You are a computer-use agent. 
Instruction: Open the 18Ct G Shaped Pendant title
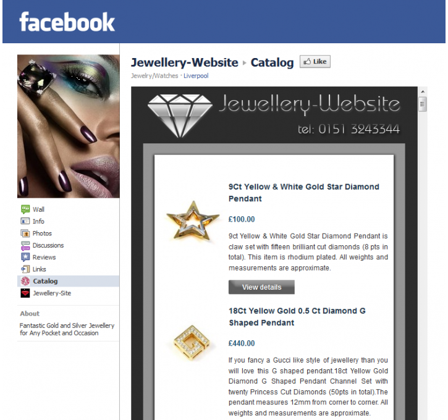tap(297, 317)
